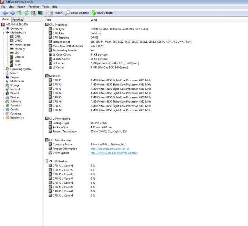Image resolution: width=248 pixels, height=226 pixels.
Task: Click the green Up arrow icon
Action: coord(20,13)
